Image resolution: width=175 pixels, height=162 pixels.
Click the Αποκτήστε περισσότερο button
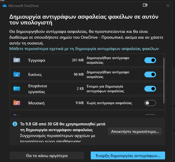coord(135,131)
